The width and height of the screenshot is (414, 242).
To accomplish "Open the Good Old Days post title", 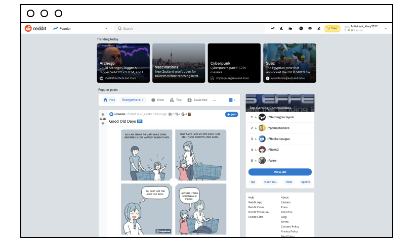I will tap(122, 121).
